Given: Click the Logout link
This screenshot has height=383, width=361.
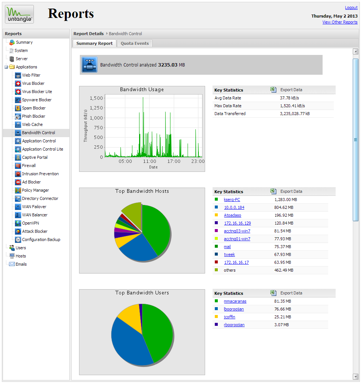Looking at the screenshot, I should click(351, 7).
